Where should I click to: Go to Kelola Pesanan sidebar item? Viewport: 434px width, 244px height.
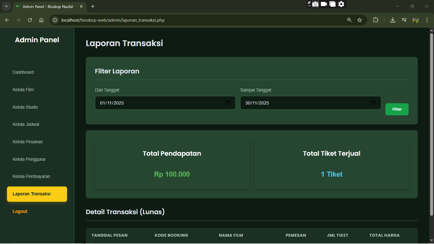[x=28, y=142]
